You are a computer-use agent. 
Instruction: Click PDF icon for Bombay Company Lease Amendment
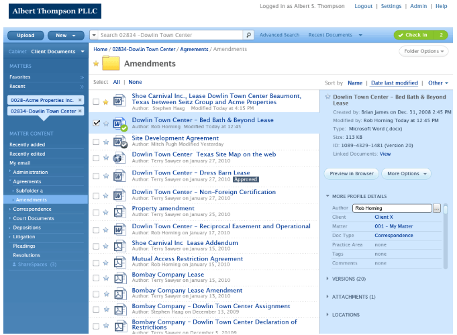119,294
